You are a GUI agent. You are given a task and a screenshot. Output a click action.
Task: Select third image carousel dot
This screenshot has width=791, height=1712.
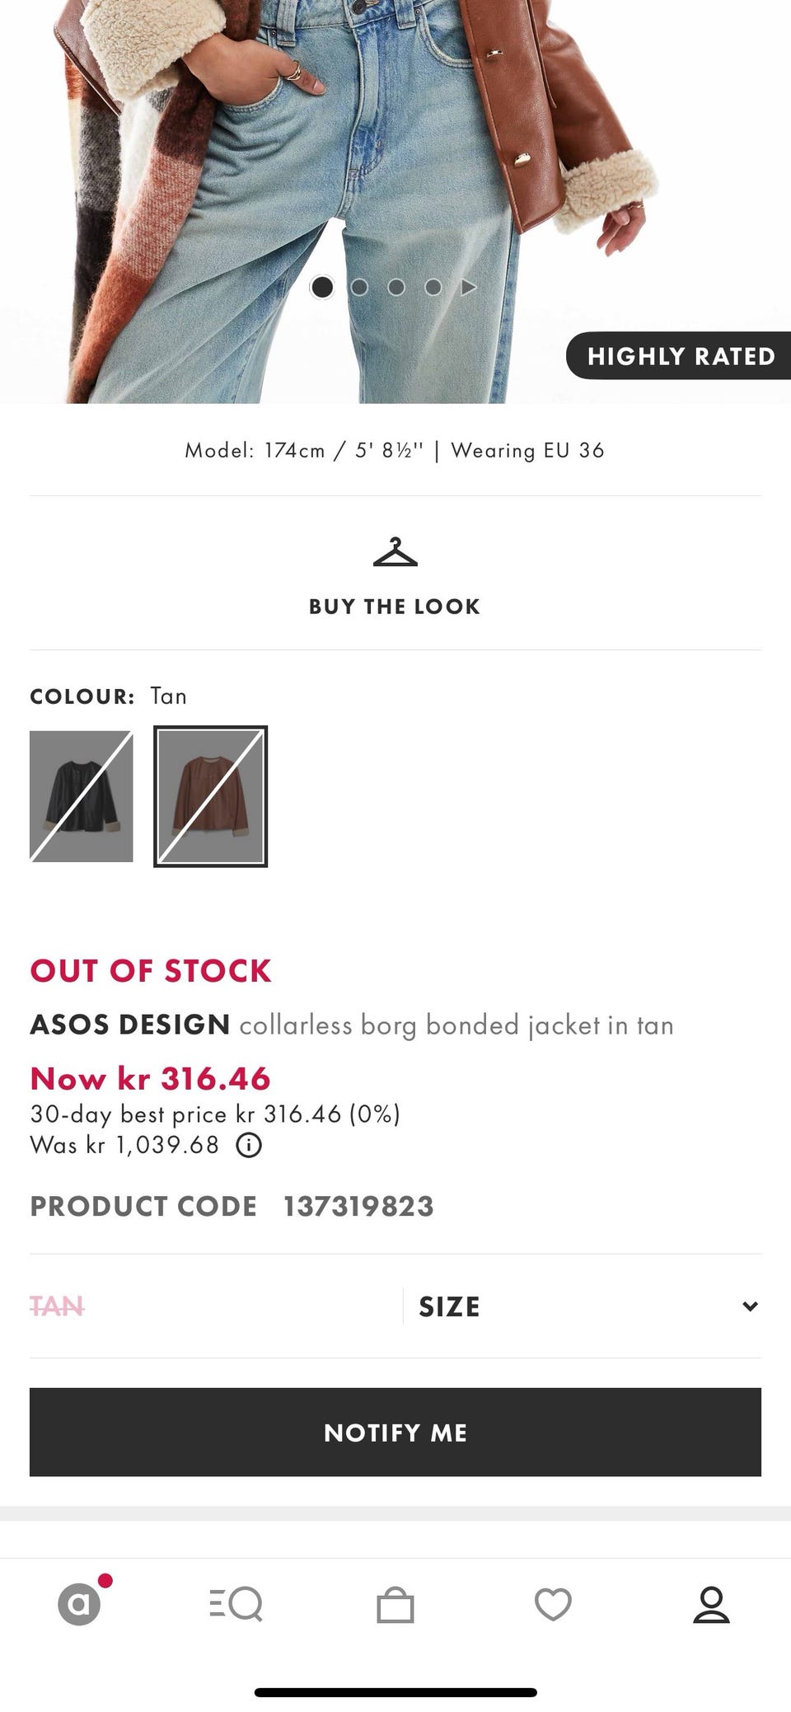tap(396, 287)
